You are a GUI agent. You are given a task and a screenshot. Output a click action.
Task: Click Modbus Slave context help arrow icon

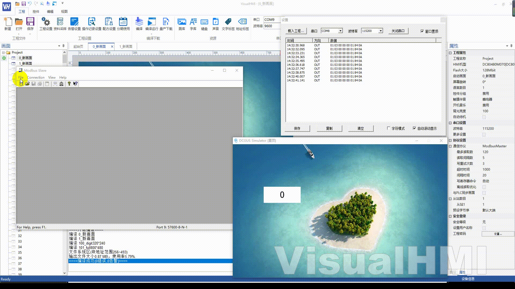75,84
